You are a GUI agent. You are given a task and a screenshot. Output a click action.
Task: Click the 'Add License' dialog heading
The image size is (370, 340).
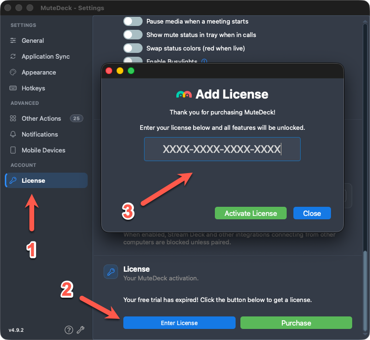coord(232,94)
